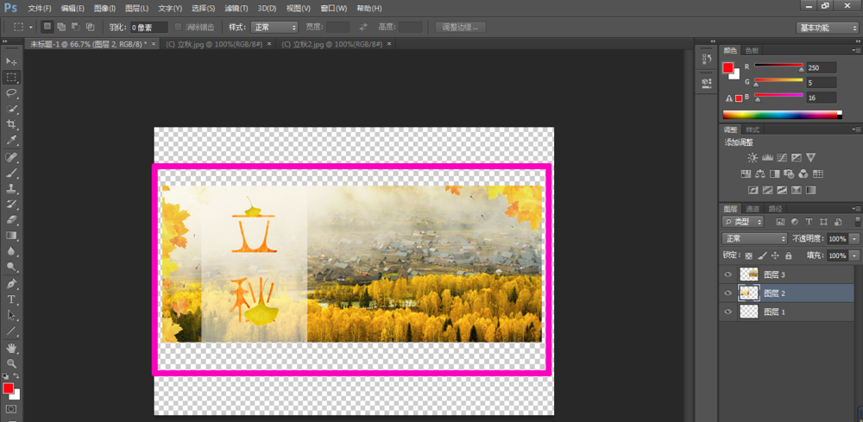Screen dimensions: 863x422
Task: Open the 样式 dropdown in options bar
Action: [274, 28]
